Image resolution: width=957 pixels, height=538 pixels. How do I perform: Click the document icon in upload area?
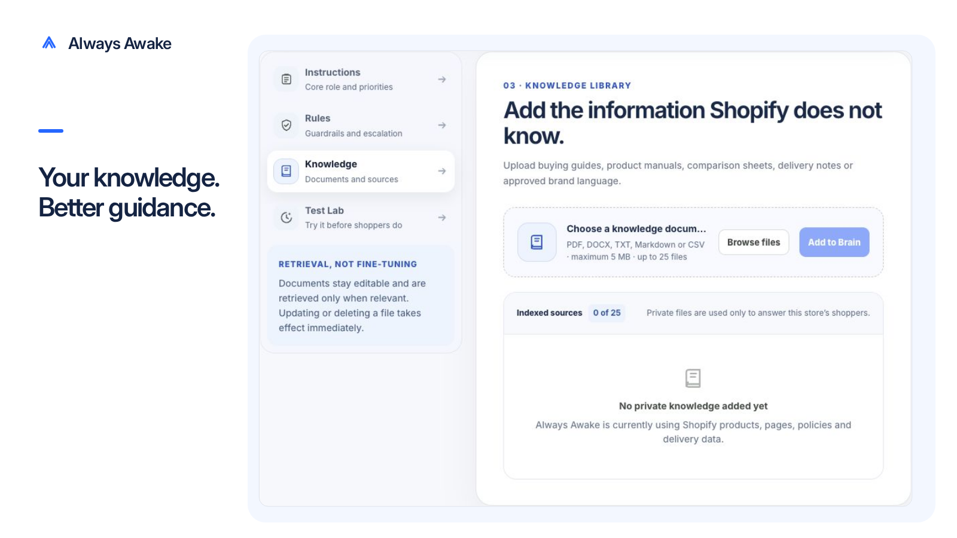[537, 242]
